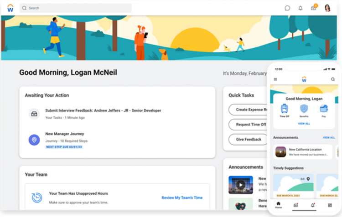Select the Home tab in mobile bottom bar
Screen dimensions: 342x217
click(x=278, y=205)
